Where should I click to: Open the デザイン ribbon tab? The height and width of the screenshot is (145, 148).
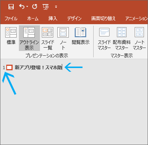(x=74, y=19)
